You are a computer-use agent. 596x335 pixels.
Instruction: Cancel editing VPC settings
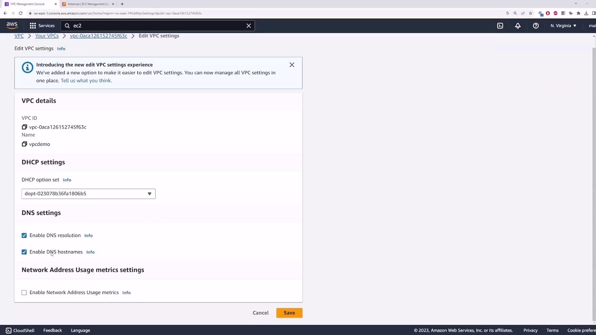point(260,313)
